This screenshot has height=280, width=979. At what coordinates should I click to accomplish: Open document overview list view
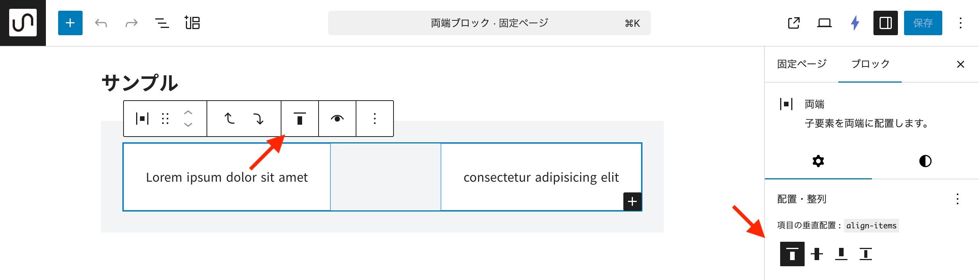tap(162, 23)
